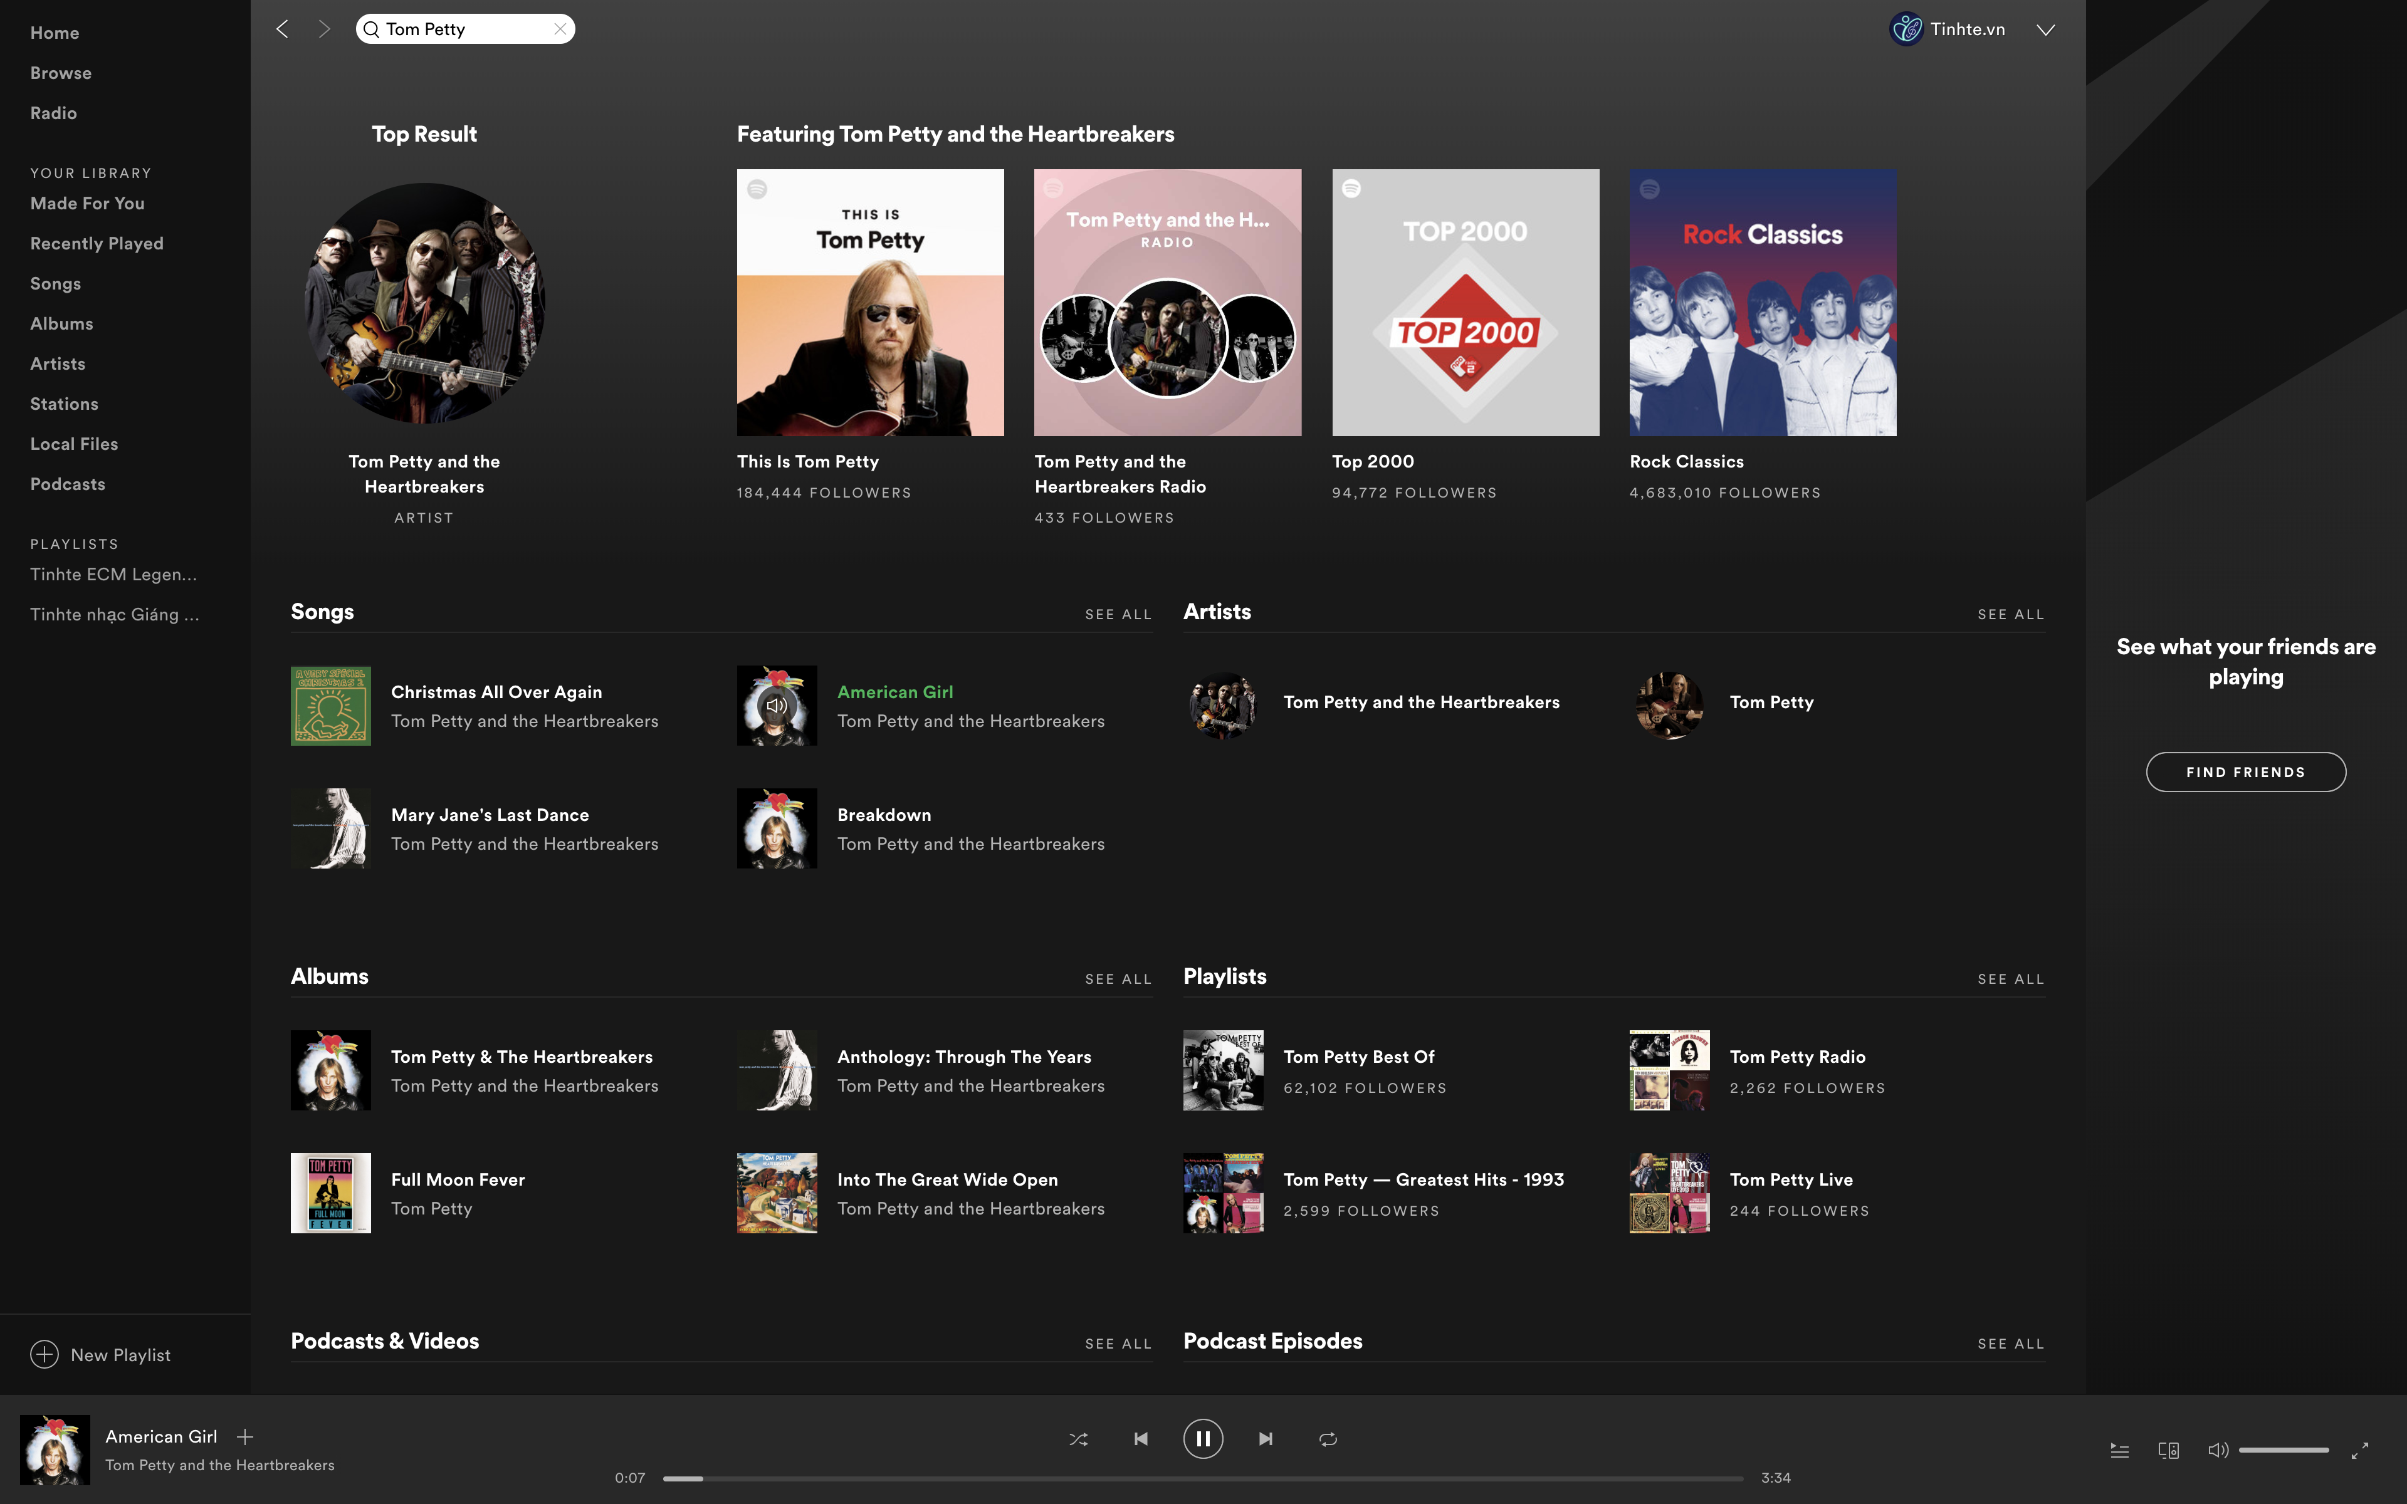Open Local Files
Screen dimensions: 2407x1504
point(73,444)
